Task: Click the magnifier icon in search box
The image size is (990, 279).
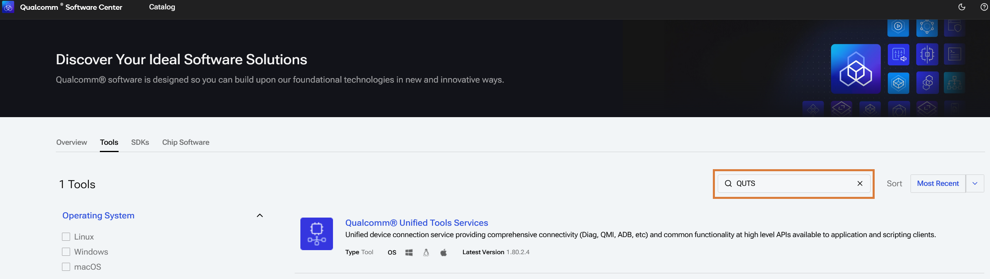Action: [728, 183]
